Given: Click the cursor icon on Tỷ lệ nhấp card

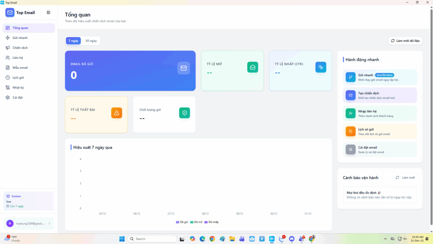Looking at the screenshot, I should [x=321, y=67].
